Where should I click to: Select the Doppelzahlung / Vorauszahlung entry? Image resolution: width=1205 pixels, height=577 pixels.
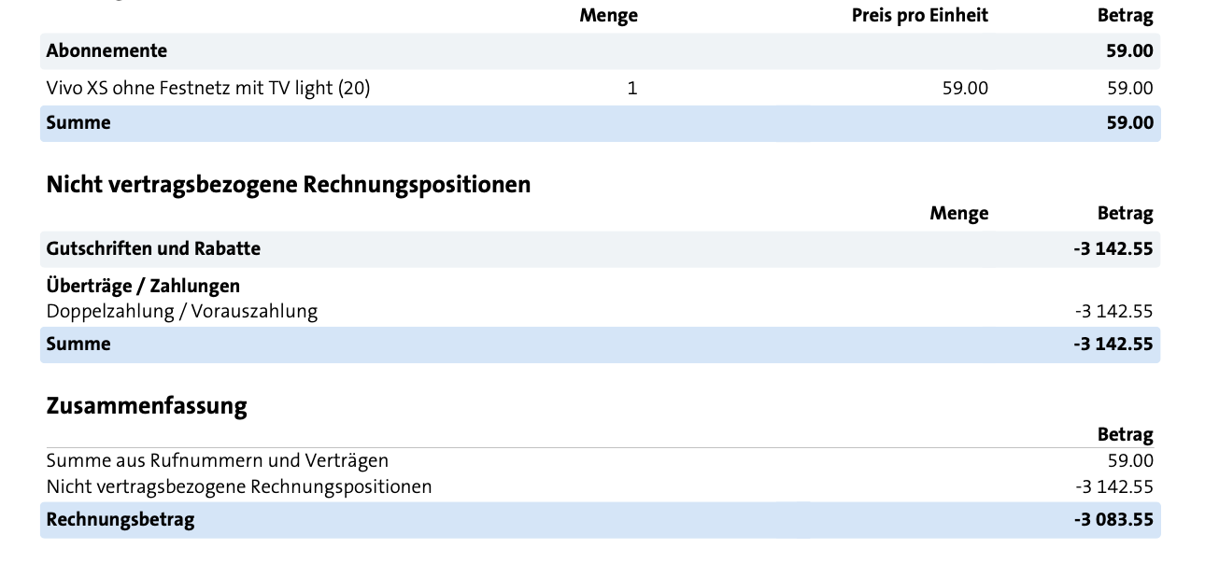click(x=182, y=312)
